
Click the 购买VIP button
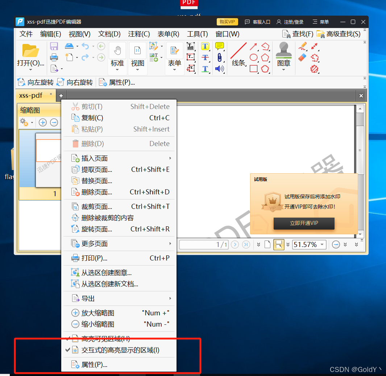[x=227, y=22]
